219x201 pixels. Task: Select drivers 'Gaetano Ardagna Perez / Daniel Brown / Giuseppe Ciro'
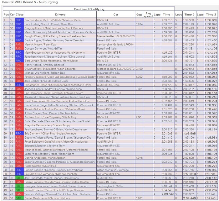click(x=58, y=138)
